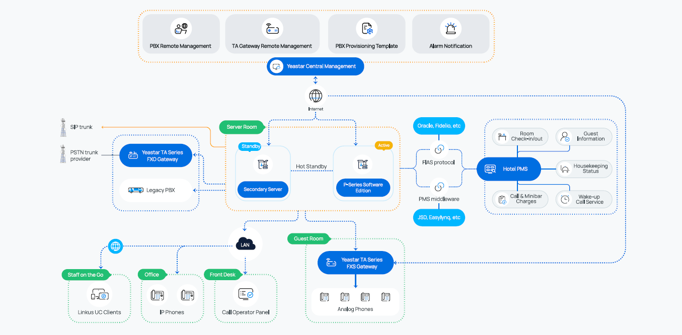Click the "Hot Standby" label
This screenshot has width=682, height=335.
pos(311,166)
